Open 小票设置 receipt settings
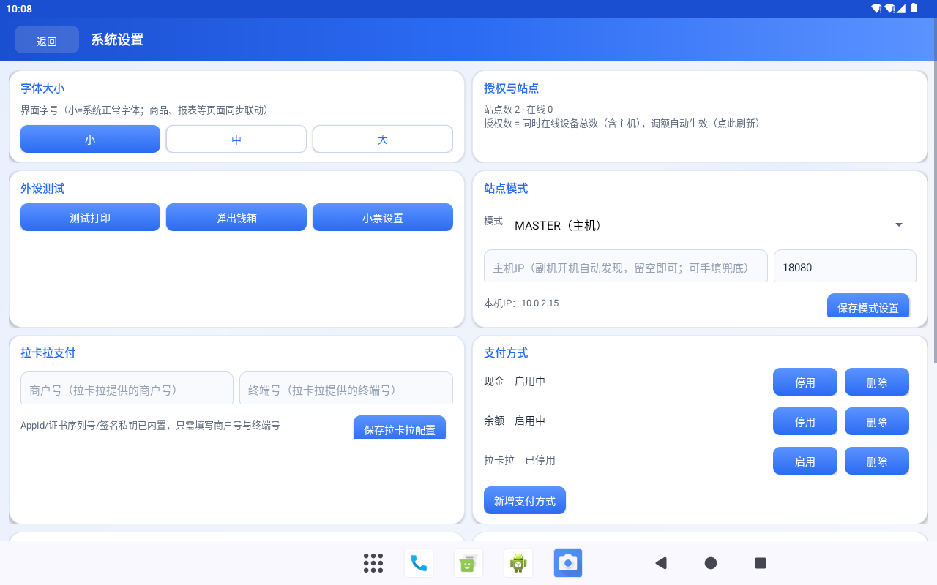Image resolution: width=937 pixels, height=585 pixels. (383, 217)
